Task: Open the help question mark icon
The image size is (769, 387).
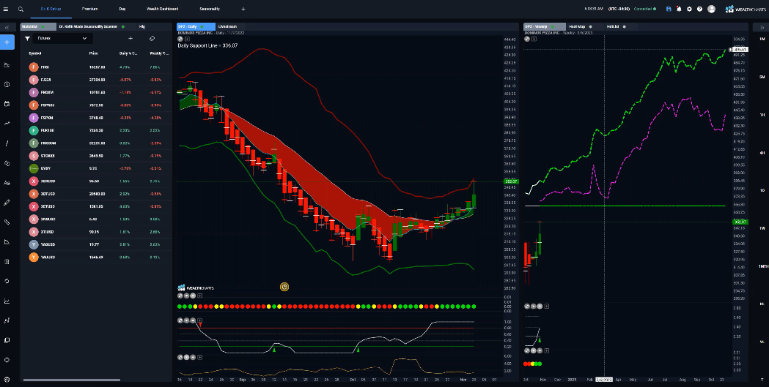Action: pyautogui.click(x=699, y=9)
